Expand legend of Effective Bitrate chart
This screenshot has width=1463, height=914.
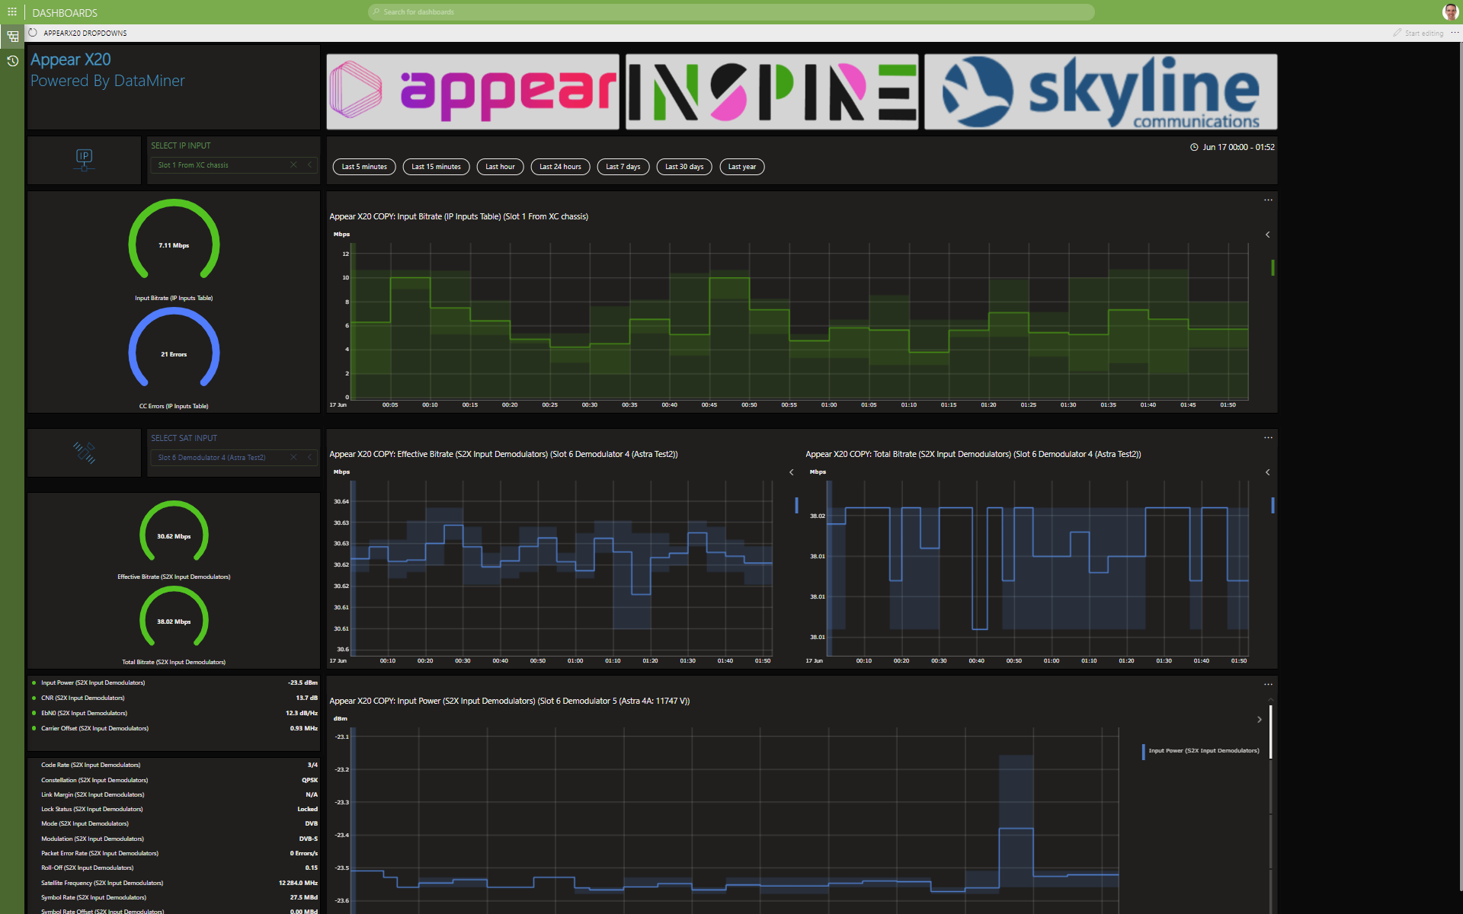(792, 472)
